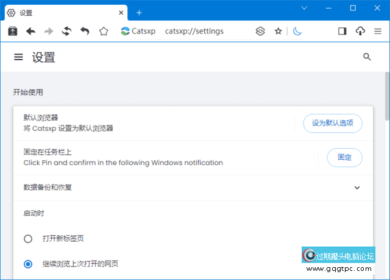Select 继续浏览上次打开的网页 radio option

click(28, 264)
